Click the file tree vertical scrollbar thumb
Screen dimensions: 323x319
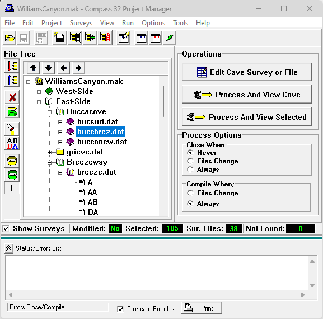pyautogui.click(x=163, y=101)
